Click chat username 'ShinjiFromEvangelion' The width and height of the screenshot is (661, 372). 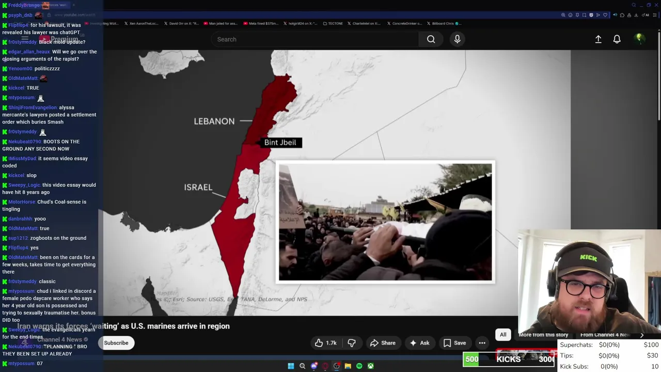(x=33, y=107)
